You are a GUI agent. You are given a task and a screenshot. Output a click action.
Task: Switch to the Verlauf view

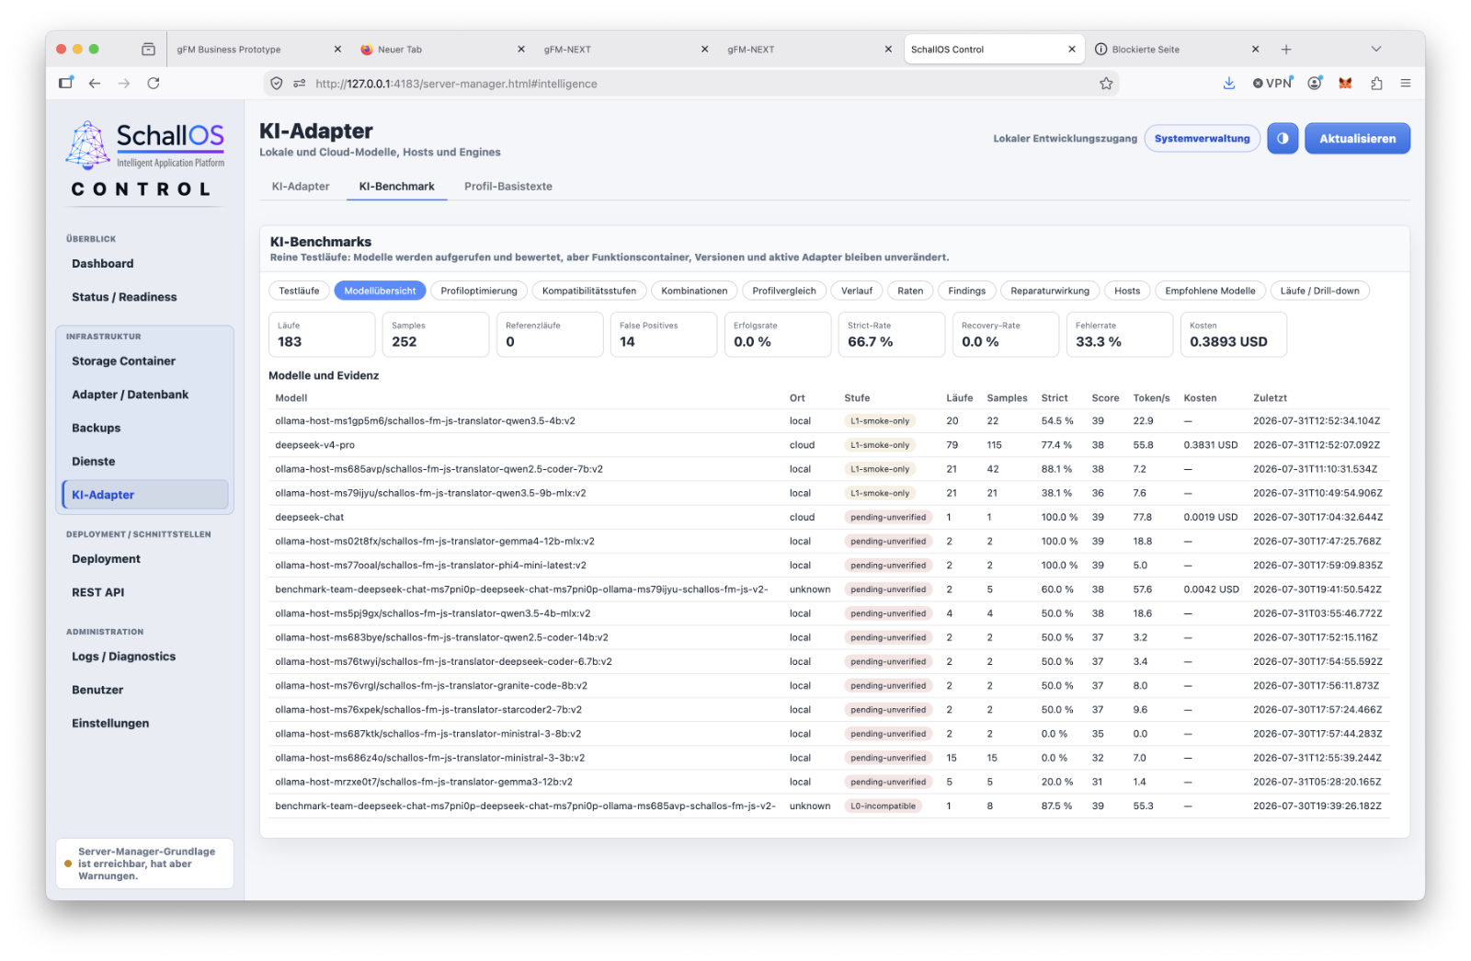(857, 291)
